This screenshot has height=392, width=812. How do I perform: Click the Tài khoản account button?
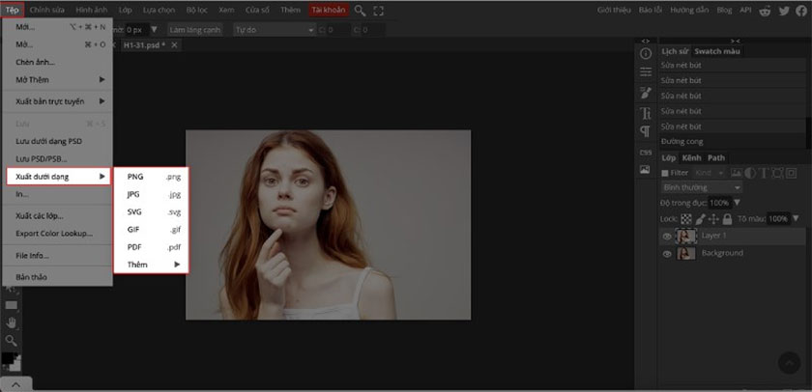[328, 10]
